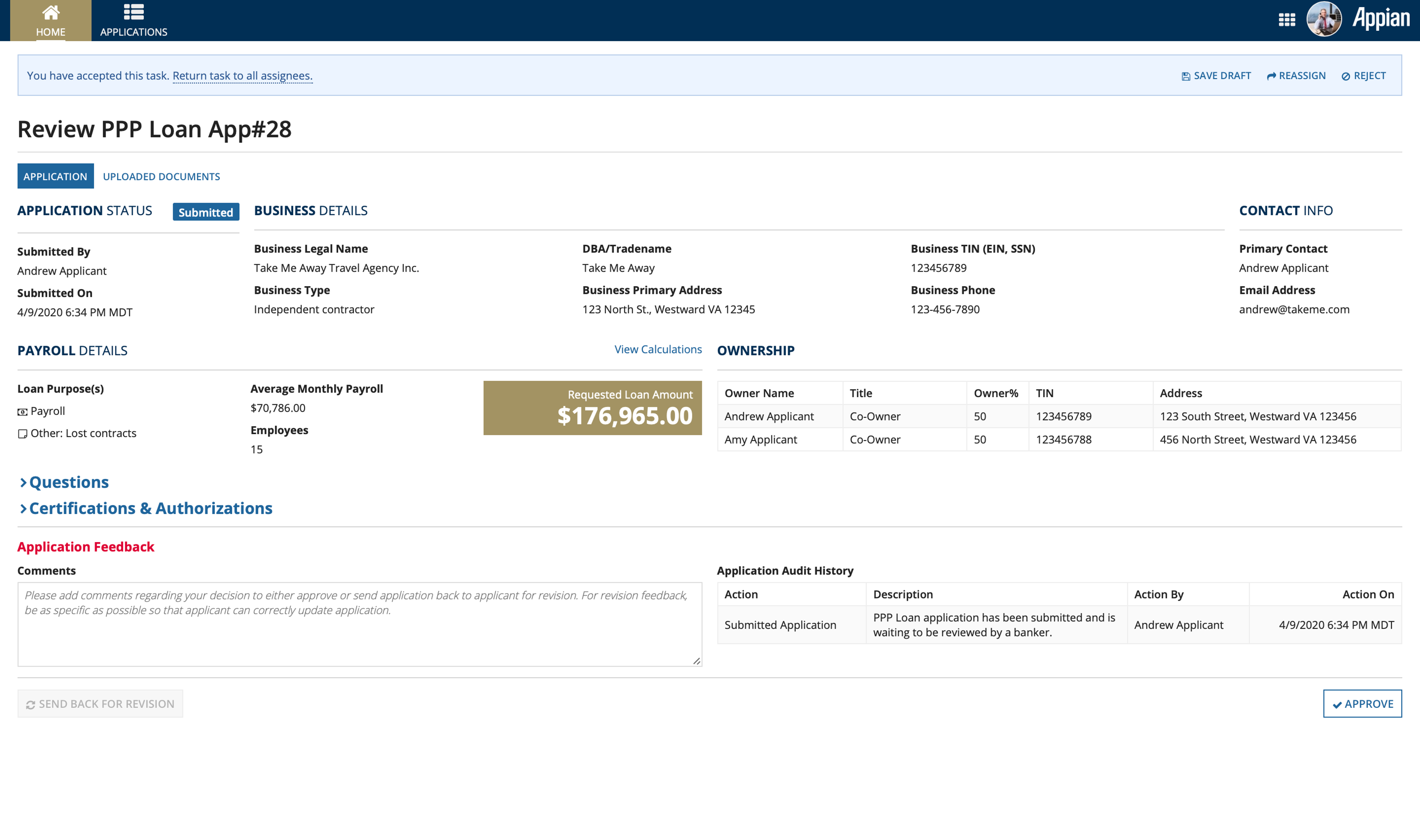The height and width of the screenshot is (822, 1420).
Task: Click the Approve button
Action: pos(1362,704)
